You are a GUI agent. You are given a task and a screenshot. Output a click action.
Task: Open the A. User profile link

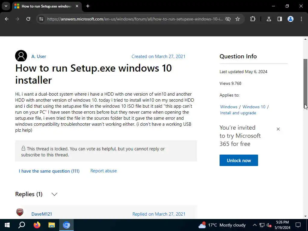pos(39,56)
